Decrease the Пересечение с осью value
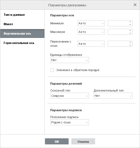This screenshot has width=140, height=148. (130, 45)
